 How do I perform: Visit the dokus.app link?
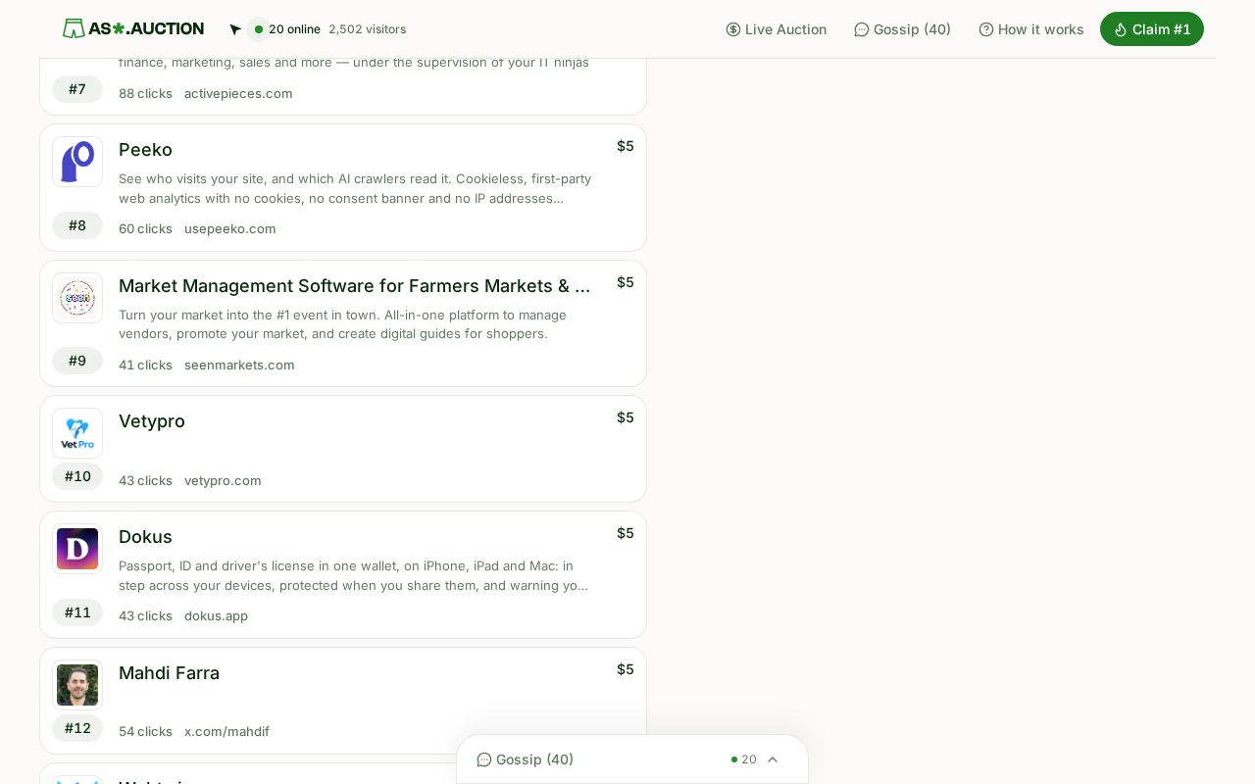point(217,615)
